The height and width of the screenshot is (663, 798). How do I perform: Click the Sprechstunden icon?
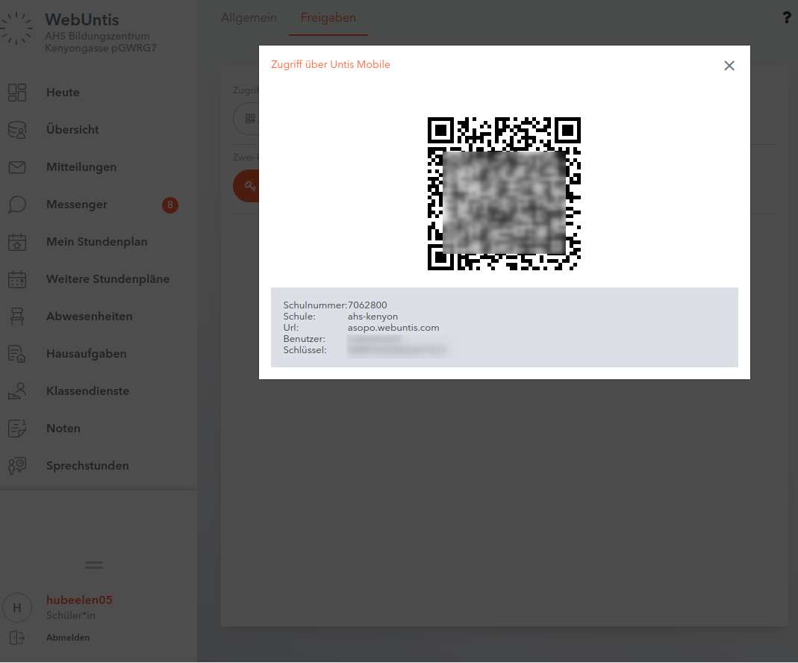pos(17,466)
